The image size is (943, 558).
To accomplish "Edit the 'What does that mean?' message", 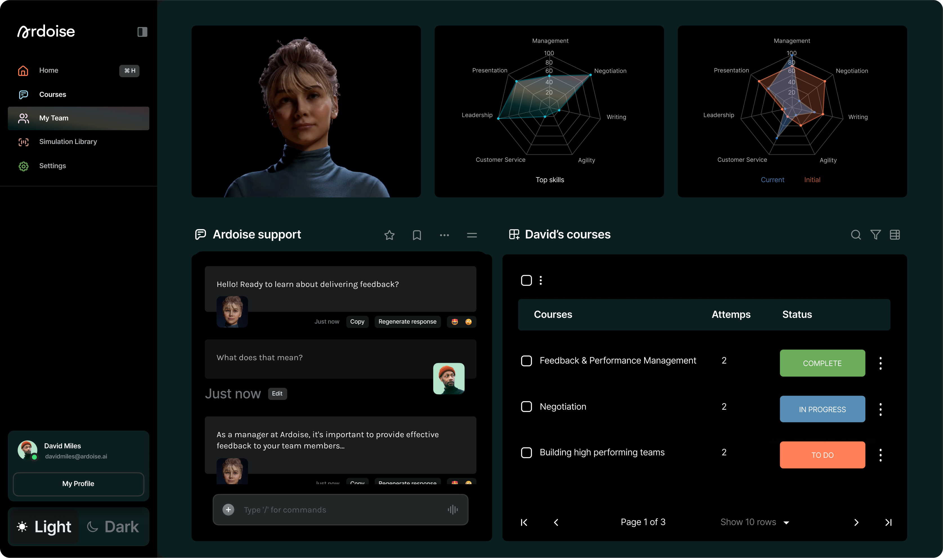I will click(277, 394).
